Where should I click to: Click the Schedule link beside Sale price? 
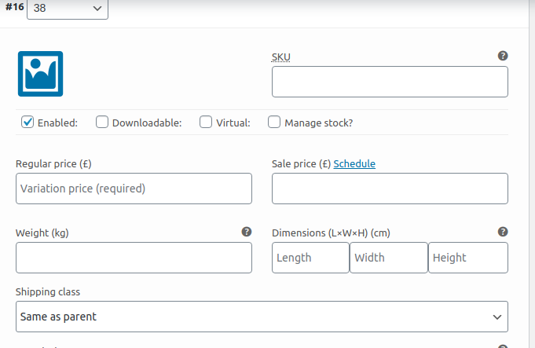pos(354,164)
